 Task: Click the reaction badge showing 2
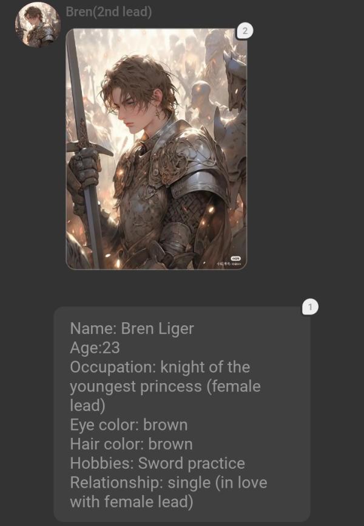point(245,31)
